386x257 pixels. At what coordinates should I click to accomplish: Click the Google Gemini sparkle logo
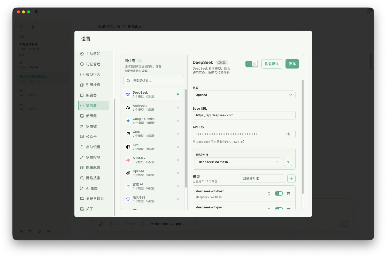tap(128, 121)
